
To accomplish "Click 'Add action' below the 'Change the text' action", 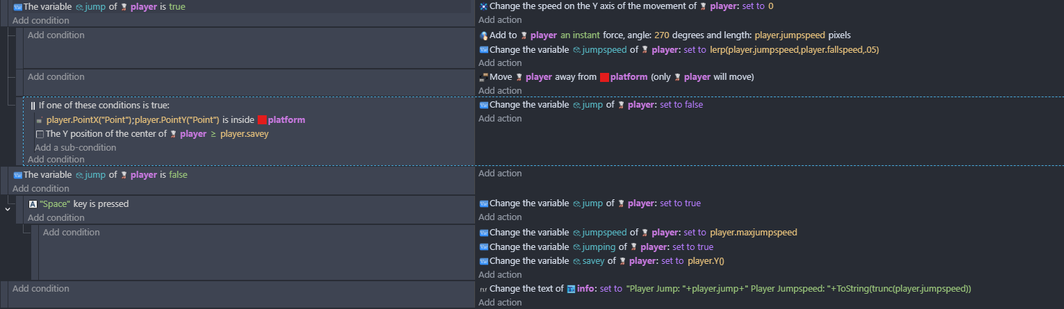I will pos(499,302).
